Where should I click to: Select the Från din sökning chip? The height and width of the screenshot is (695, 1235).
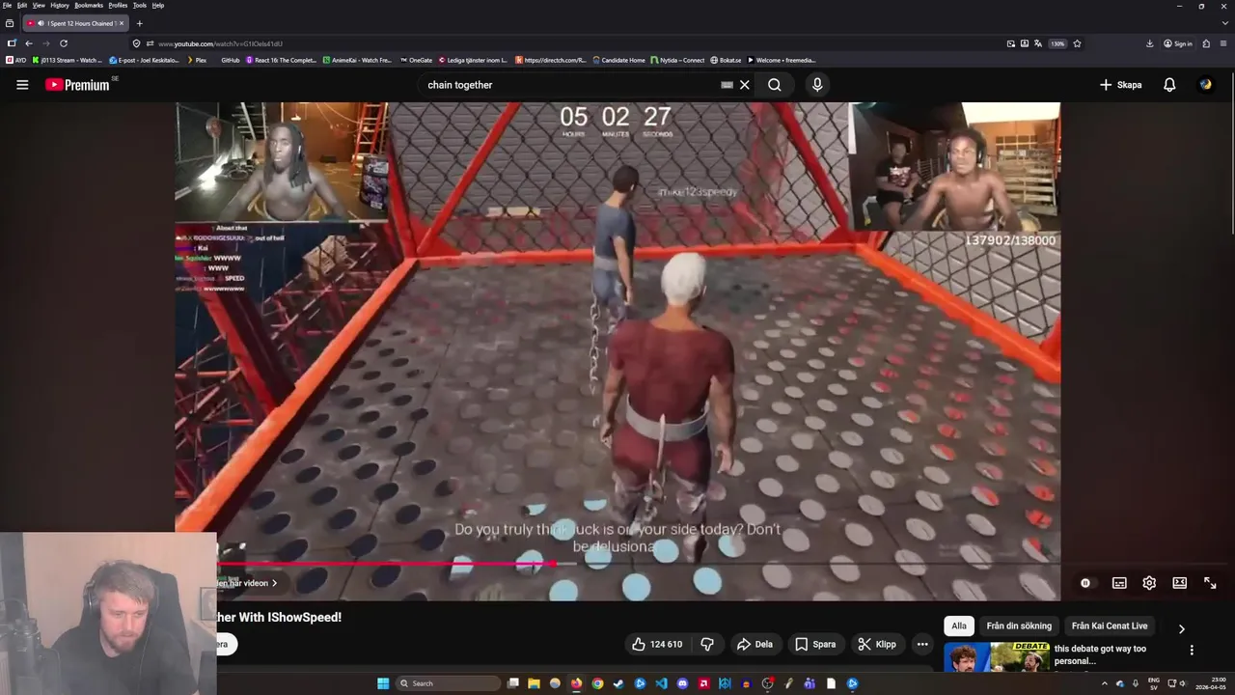pos(1019,625)
